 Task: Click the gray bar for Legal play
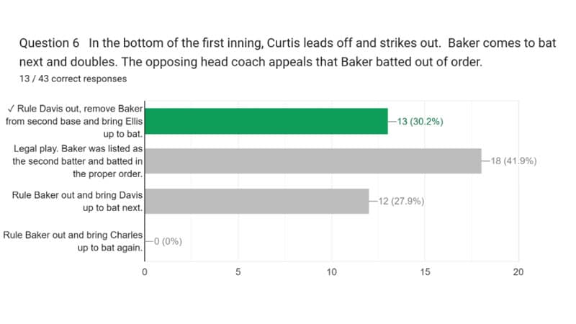click(313, 161)
